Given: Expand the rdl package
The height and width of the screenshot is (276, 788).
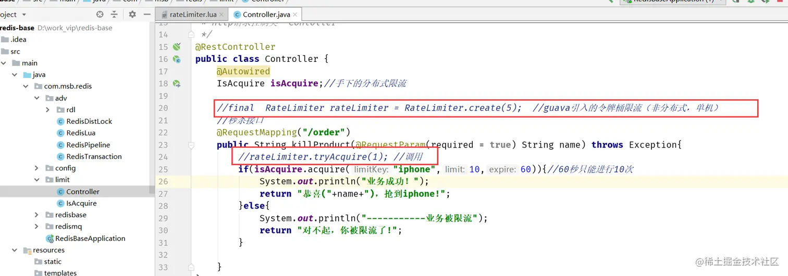Looking at the screenshot, I should [x=47, y=110].
